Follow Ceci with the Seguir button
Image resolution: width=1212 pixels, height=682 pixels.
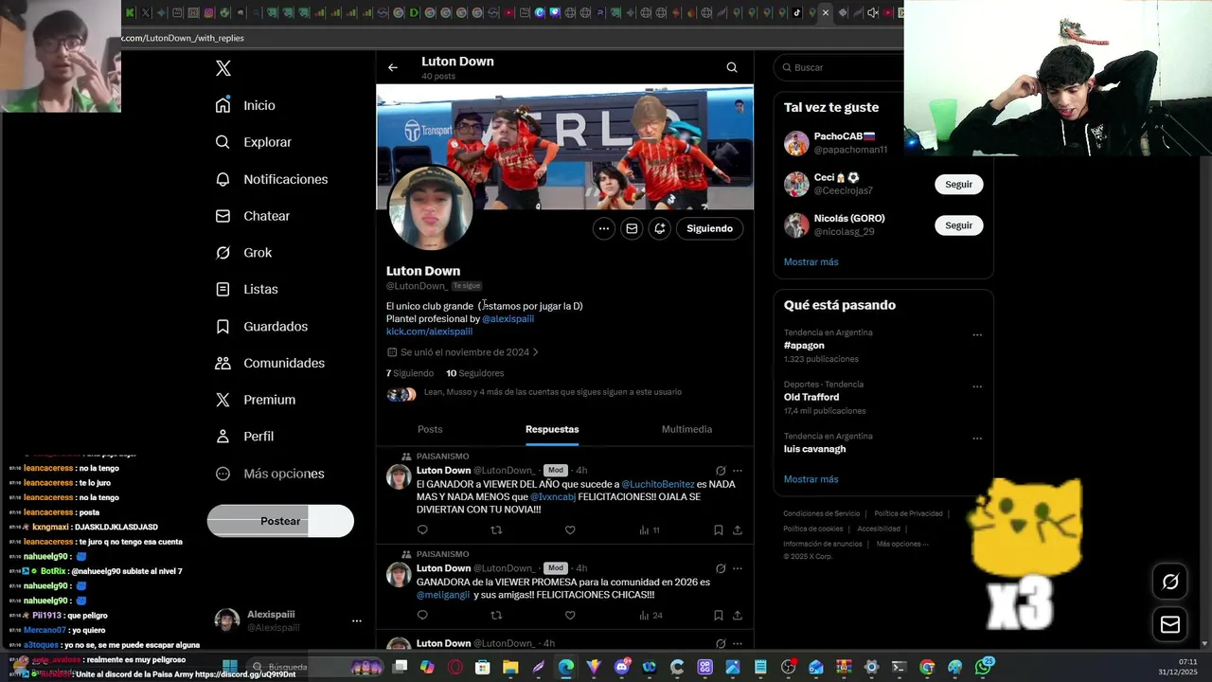click(958, 184)
